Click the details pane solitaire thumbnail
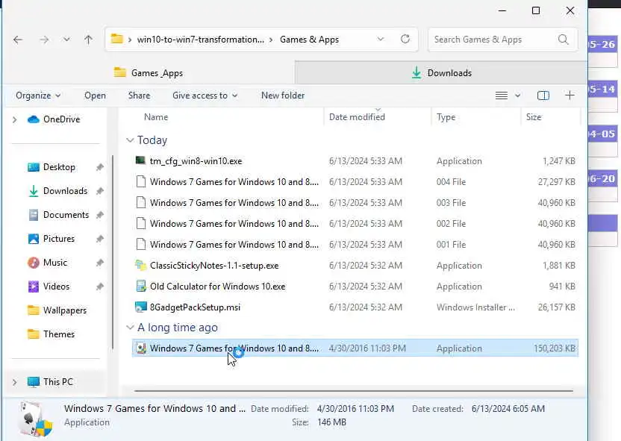This screenshot has width=621, height=441. point(35,419)
